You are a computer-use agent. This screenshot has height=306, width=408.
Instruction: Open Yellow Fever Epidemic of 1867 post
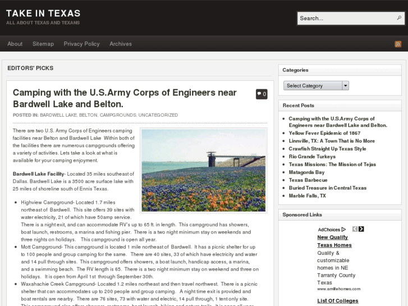[x=324, y=133]
